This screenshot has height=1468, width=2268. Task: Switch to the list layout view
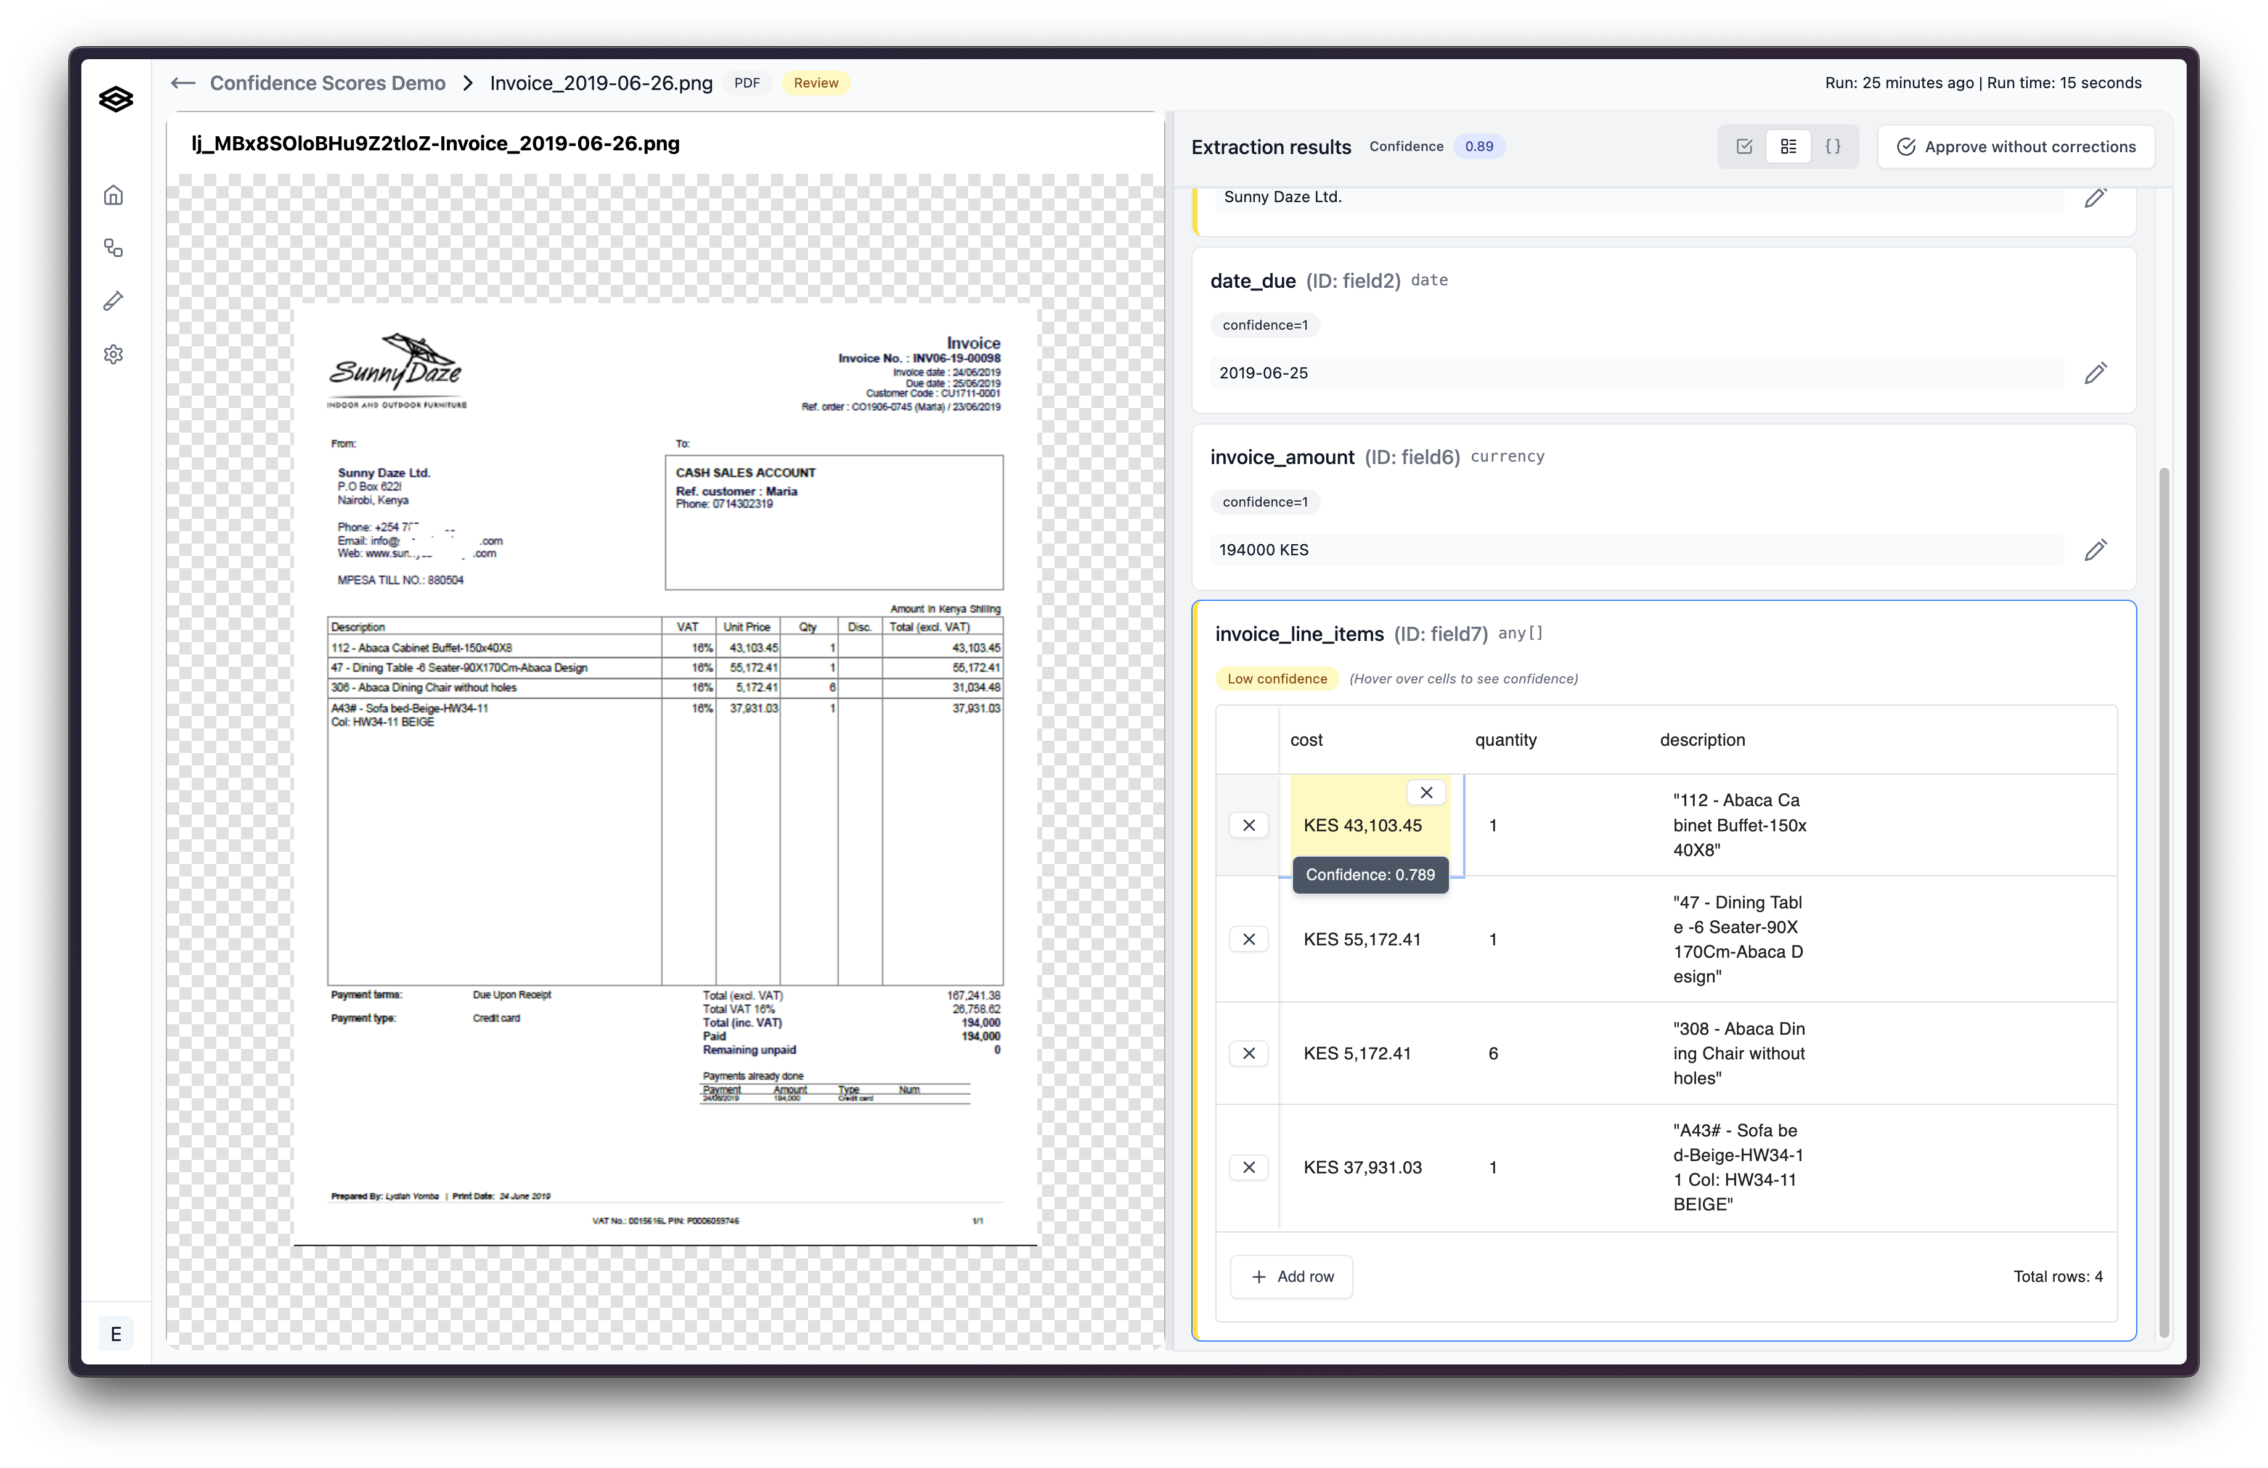pos(1788,147)
